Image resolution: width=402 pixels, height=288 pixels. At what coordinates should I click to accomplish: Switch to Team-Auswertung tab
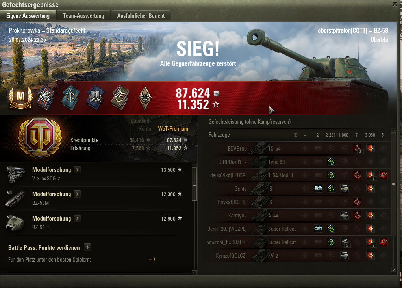83,16
